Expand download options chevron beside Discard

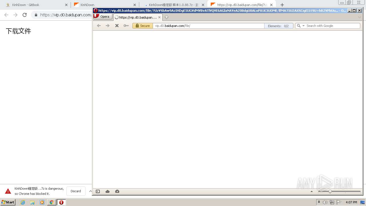tap(90, 191)
